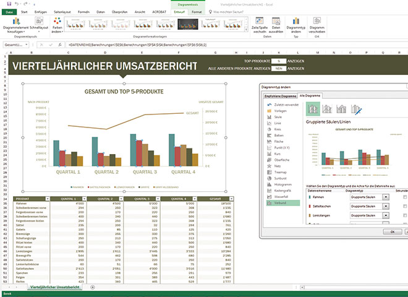Open chart type dropdown for Satteltaschen series
This screenshot has height=297, width=408.
click(386, 206)
